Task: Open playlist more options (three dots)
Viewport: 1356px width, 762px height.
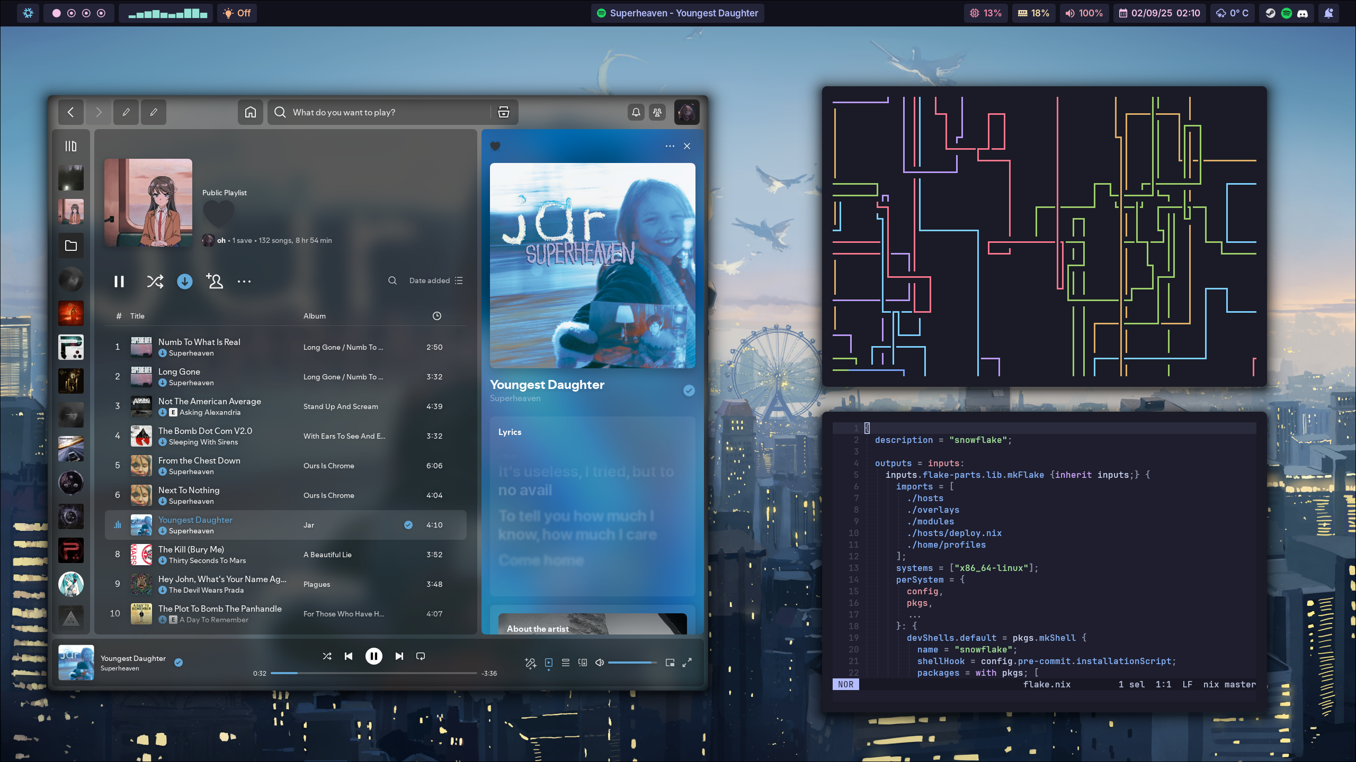Action: 244,282
